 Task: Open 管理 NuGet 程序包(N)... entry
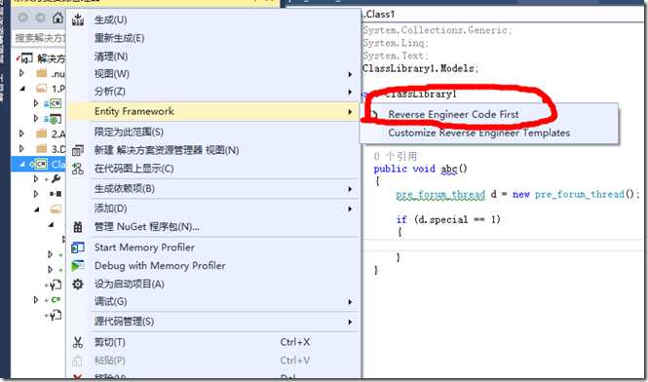[212, 227]
